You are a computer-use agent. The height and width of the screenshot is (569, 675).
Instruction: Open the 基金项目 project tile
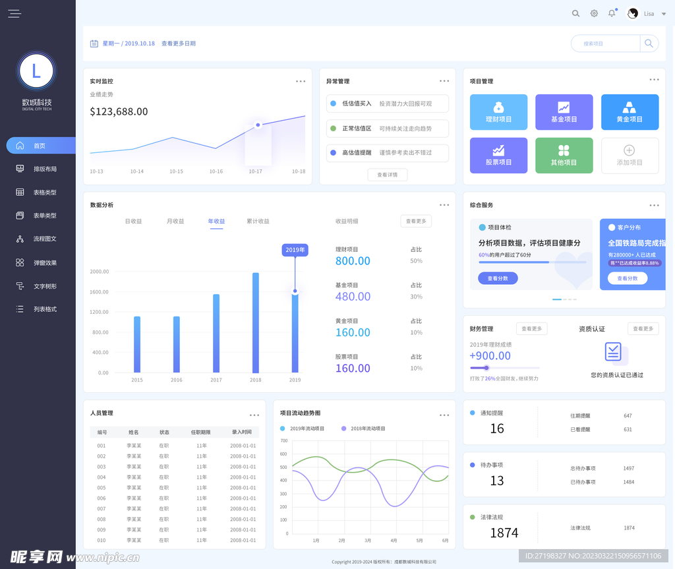(564, 112)
